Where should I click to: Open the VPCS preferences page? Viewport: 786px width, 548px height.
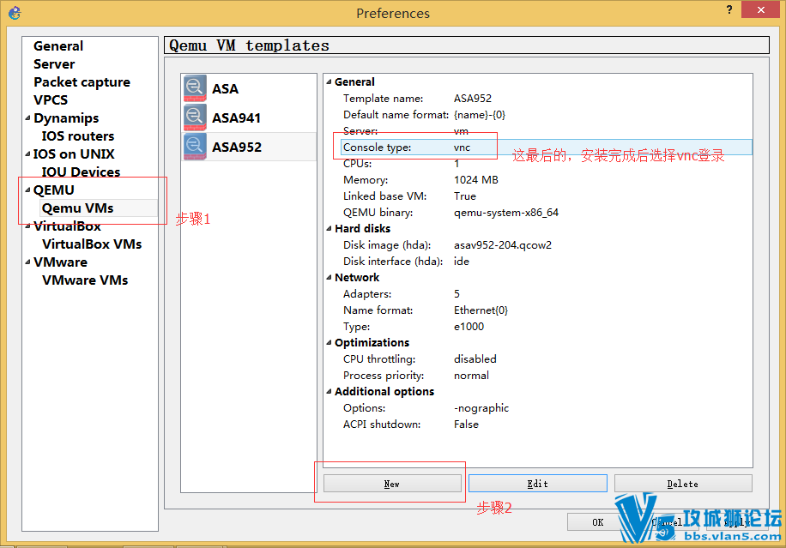(51, 100)
